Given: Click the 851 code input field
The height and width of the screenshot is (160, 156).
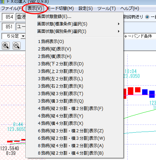Looking at the screenshot, I should (x=8, y=27).
